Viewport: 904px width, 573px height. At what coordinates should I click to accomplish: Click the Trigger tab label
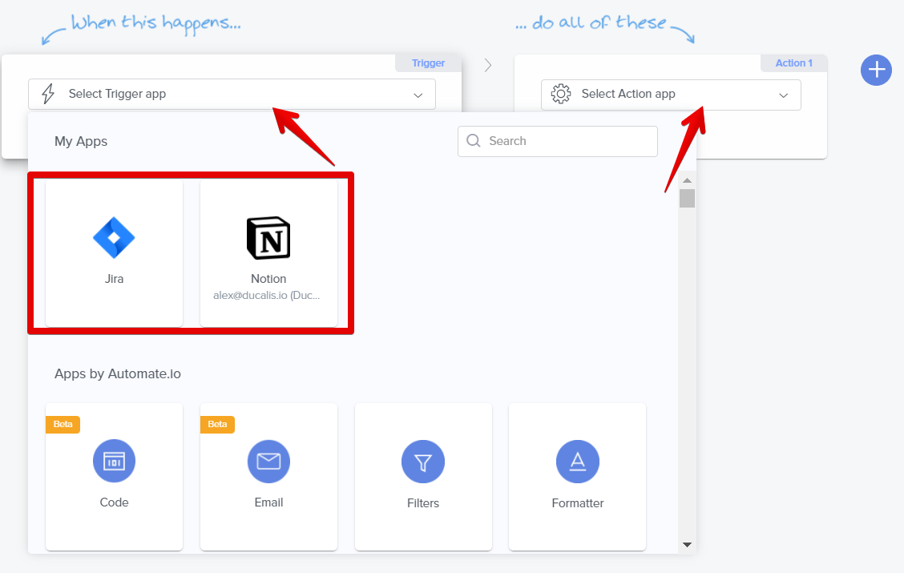[x=428, y=63]
